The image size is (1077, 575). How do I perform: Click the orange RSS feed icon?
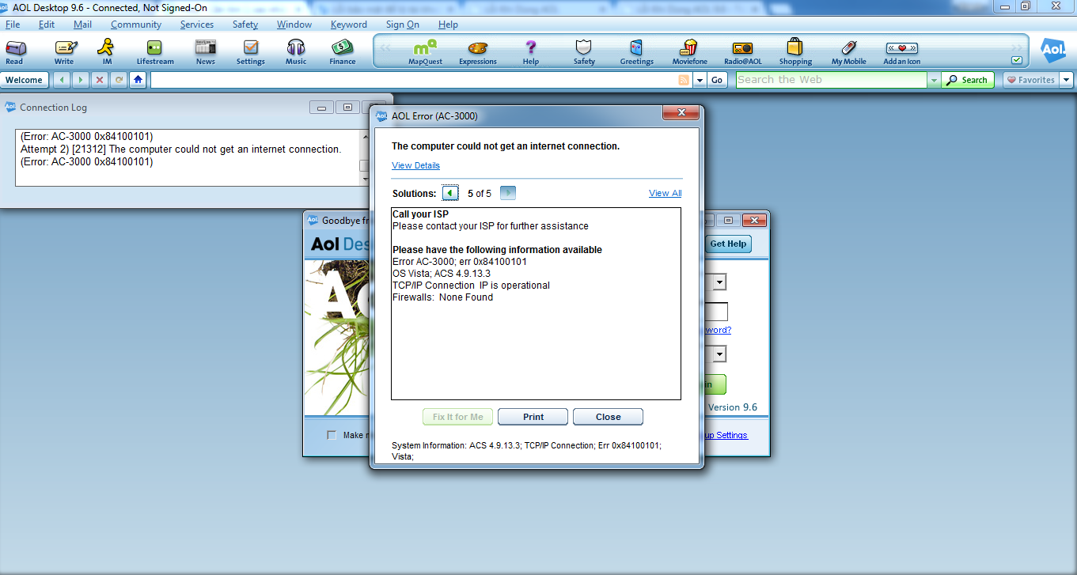pos(684,80)
